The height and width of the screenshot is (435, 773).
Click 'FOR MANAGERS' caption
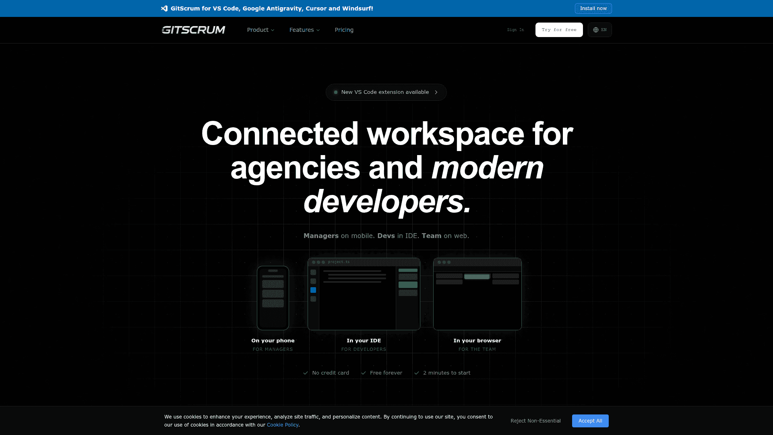click(x=273, y=349)
